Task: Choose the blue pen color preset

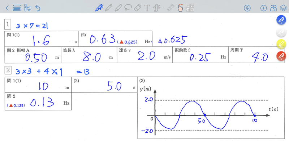Action: (281, 20)
